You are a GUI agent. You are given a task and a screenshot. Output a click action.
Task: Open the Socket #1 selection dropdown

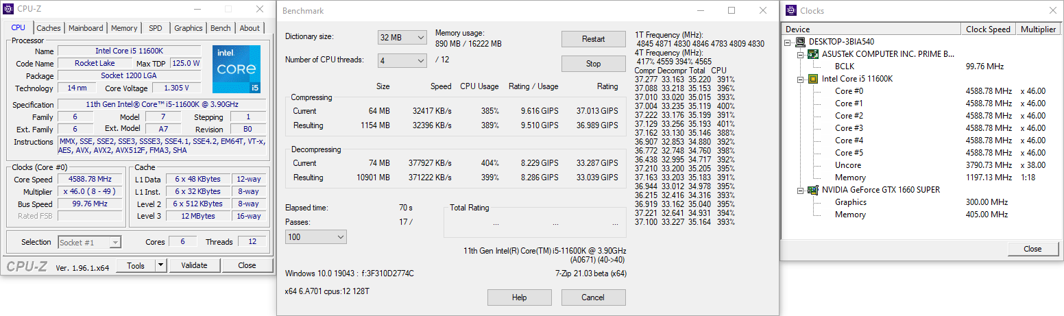pyautogui.click(x=90, y=242)
